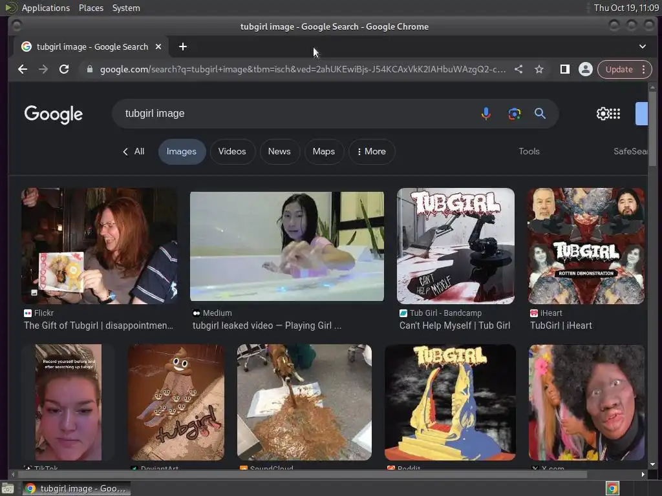662x496 pixels.
Task: Click the Chrome icon in system tray
Action: (612, 488)
